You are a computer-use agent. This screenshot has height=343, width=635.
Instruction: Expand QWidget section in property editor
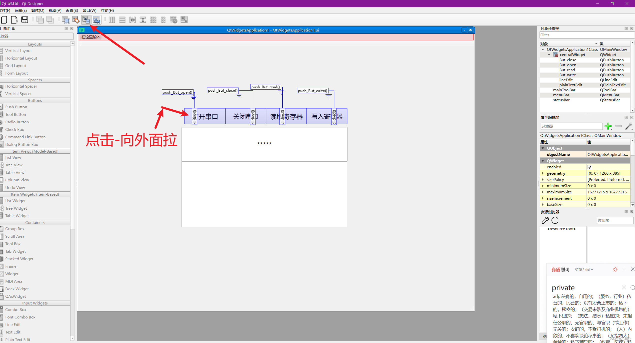pos(542,161)
